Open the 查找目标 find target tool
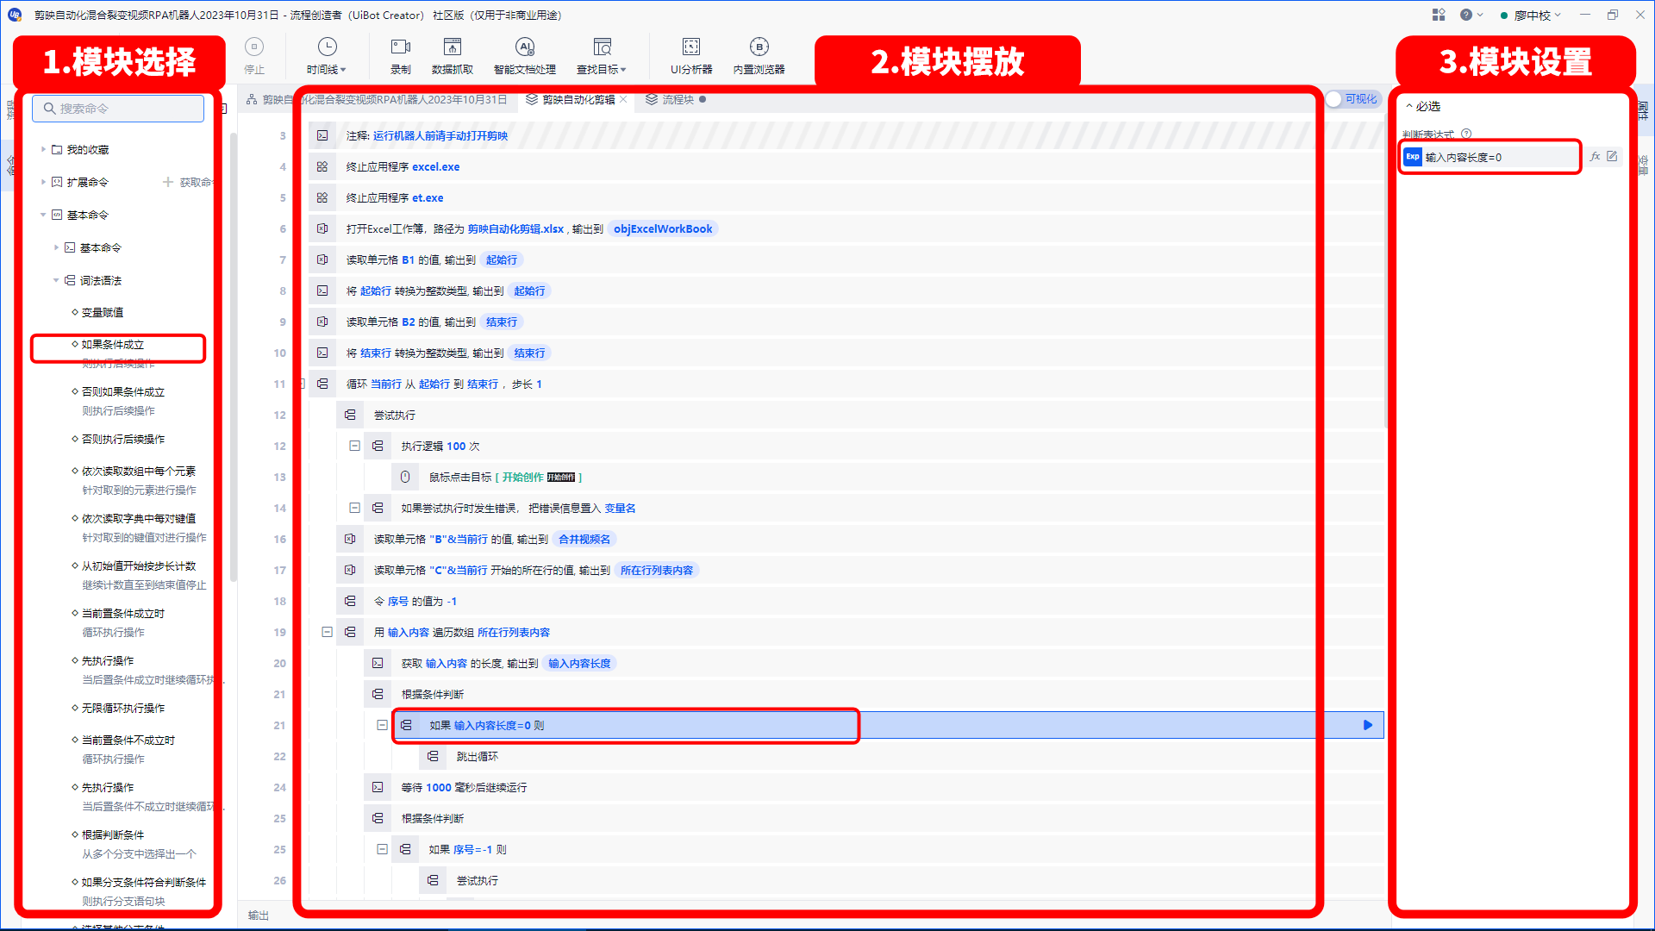 point(603,55)
